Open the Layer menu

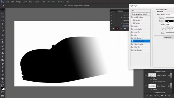click(25, 2)
